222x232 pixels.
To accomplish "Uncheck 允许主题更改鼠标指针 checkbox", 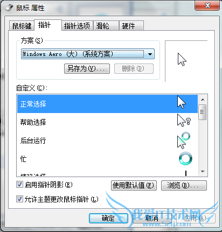I will coord(19,199).
